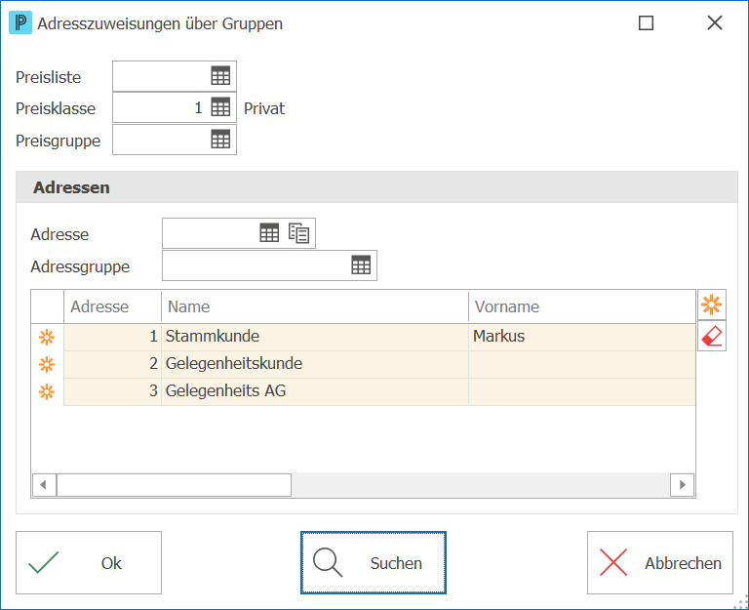This screenshot has width=749, height=610.
Task: Select the Stammkunde name cell
Action: pyautogui.click(x=315, y=337)
